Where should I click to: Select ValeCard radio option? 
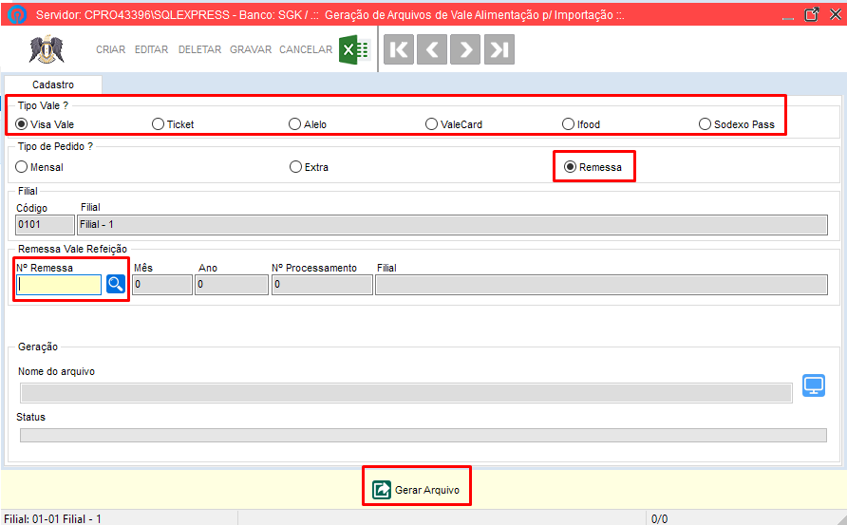click(x=454, y=124)
